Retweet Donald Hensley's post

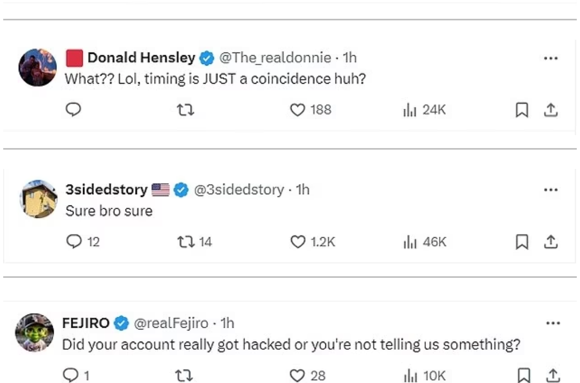pos(185,109)
